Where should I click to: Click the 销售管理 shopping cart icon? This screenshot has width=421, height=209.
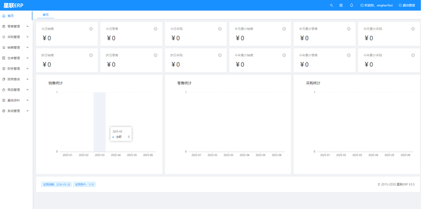point(4,47)
